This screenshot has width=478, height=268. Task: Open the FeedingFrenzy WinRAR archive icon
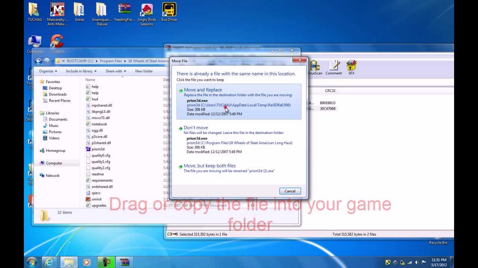click(124, 12)
